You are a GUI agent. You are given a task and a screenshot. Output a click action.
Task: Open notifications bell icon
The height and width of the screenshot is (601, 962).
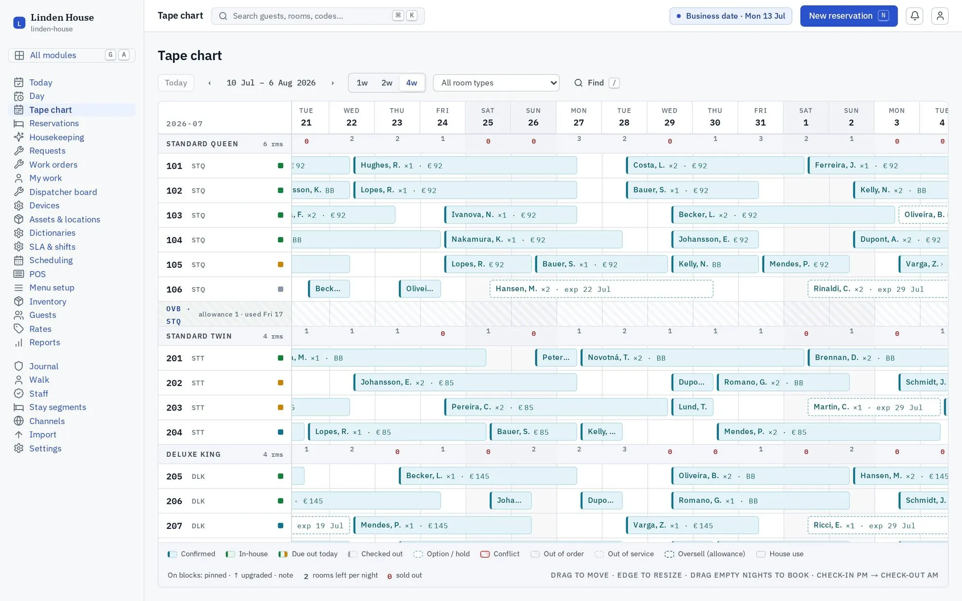pyautogui.click(x=914, y=16)
